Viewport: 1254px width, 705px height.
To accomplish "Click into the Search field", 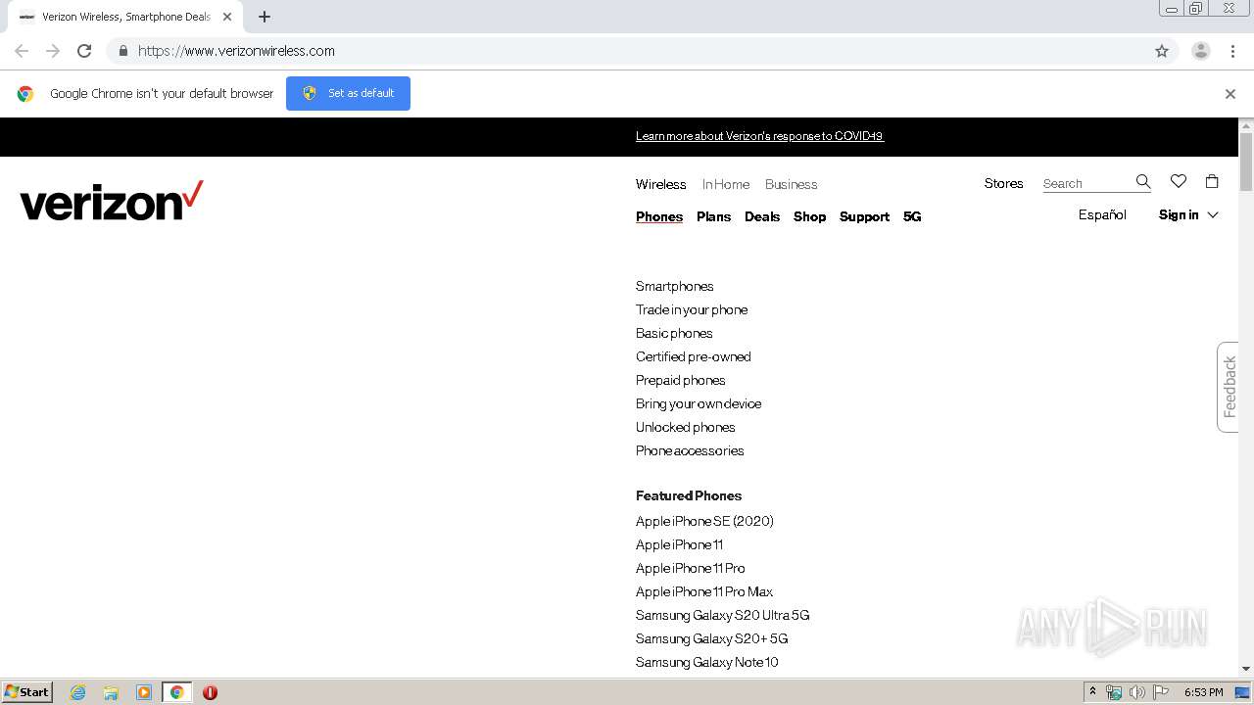I will pyautogui.click(x=1086, y=183).
